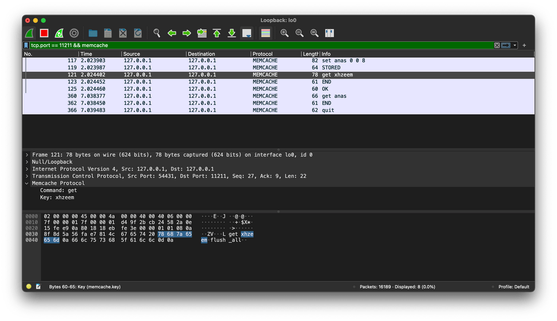Viewport: 557px width, 321px height.
Task: Click the Find packet magnifier icon
Action: tap(157, 33)
